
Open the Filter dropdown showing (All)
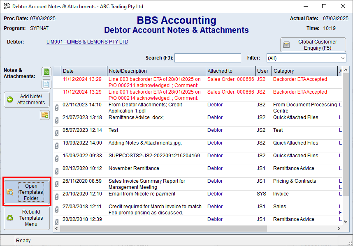[306, 58]
